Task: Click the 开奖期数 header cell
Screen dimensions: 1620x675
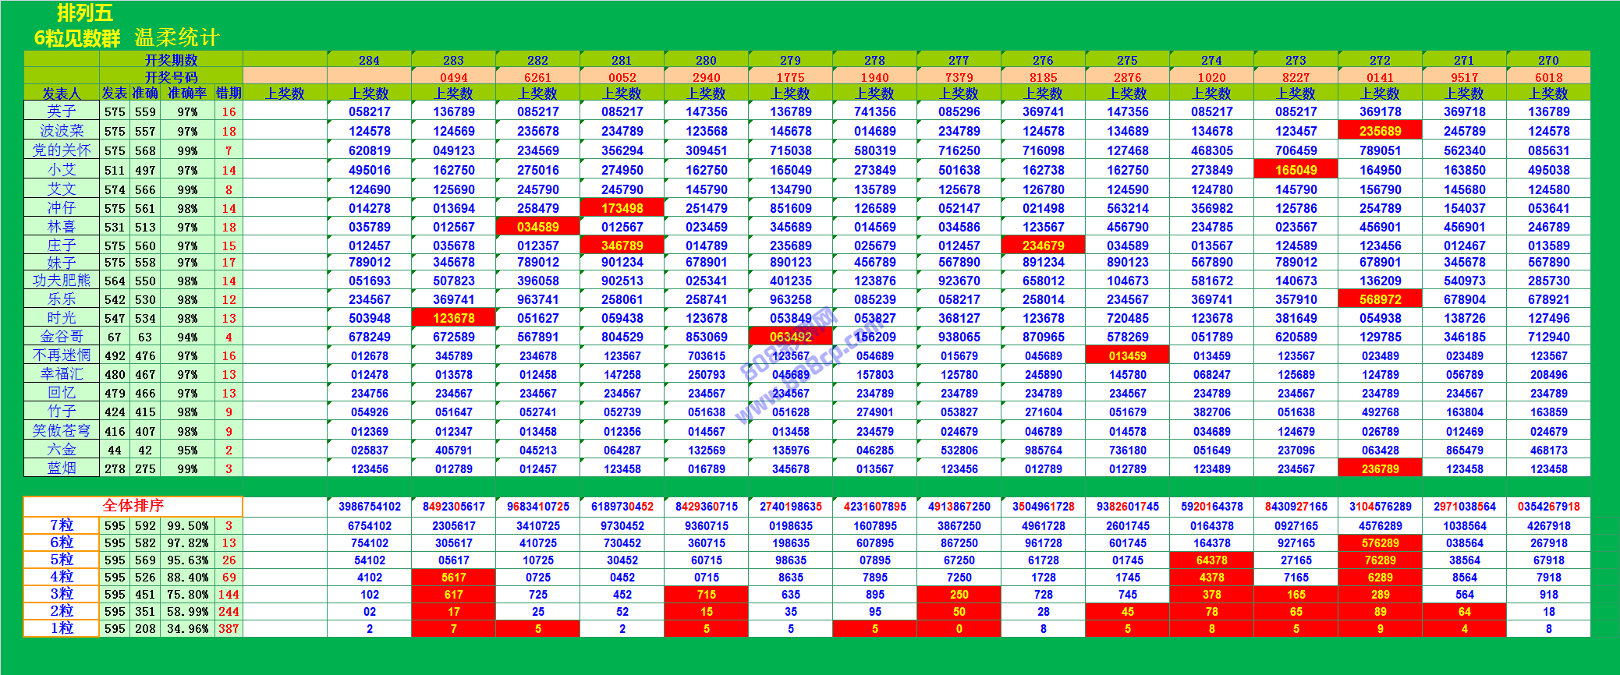Action: point(171,60)
